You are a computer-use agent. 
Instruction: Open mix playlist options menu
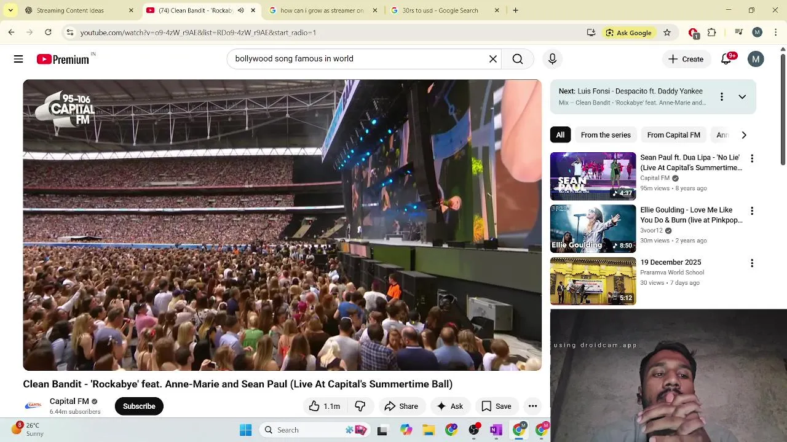pos(721,97)
